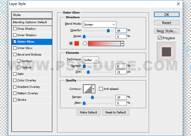Click the Range slider handle
This screenshot has height=136, width=191.
click(92, 97)
